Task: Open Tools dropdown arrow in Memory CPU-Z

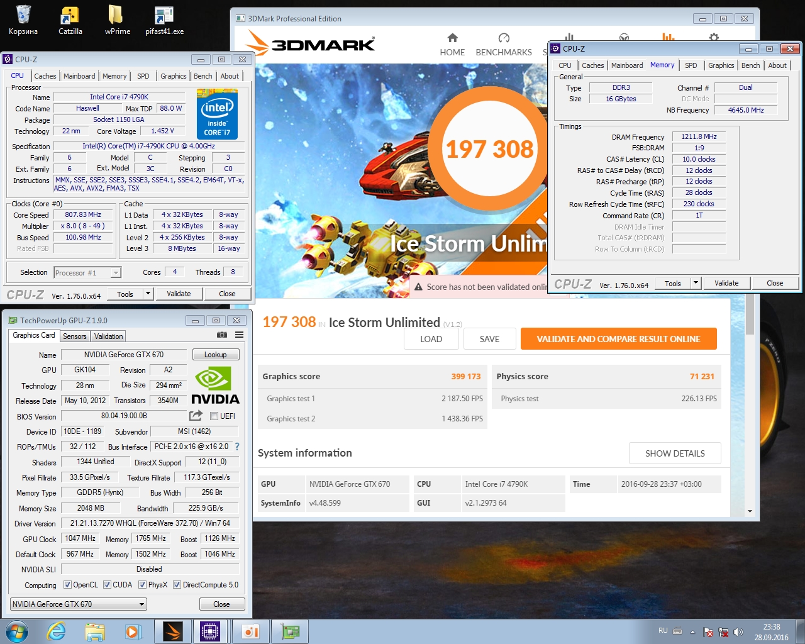Action: pos(696,283)
